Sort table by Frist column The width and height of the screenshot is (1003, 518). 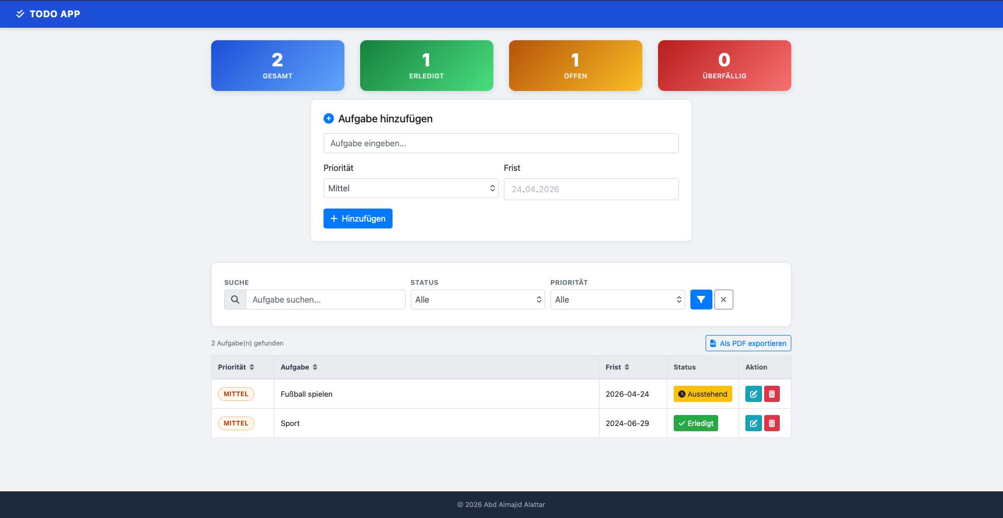[x=617, y=367]
